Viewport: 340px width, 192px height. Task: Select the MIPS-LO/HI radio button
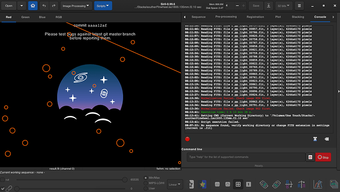pos(145,183)
